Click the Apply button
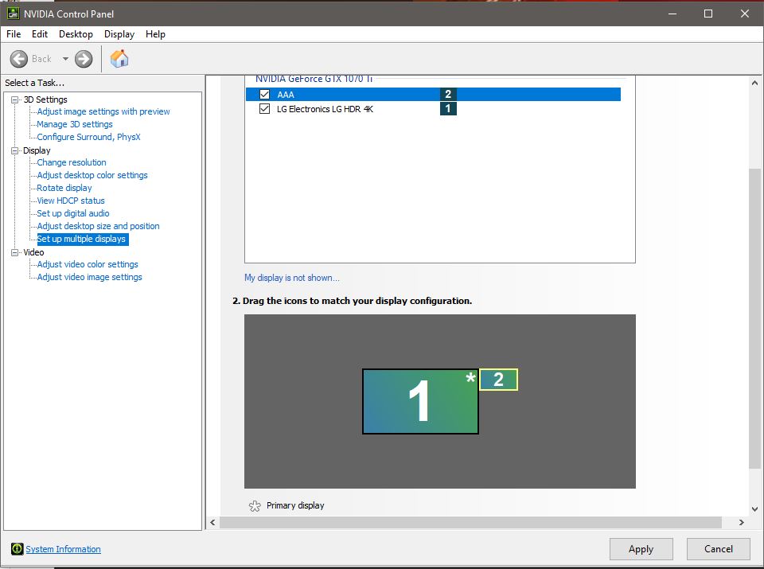 641,549
